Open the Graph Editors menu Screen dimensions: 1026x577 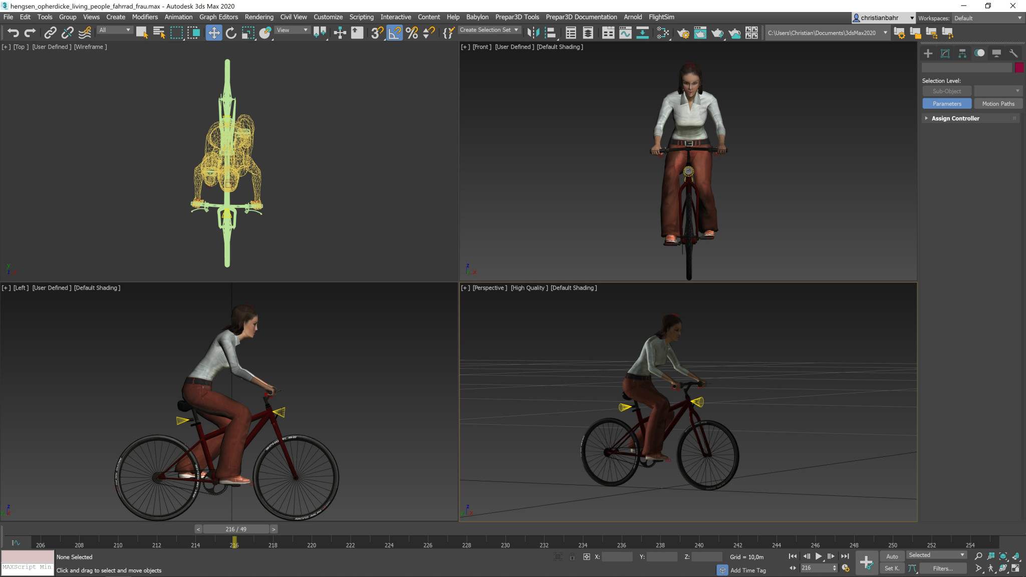(218, 17)
